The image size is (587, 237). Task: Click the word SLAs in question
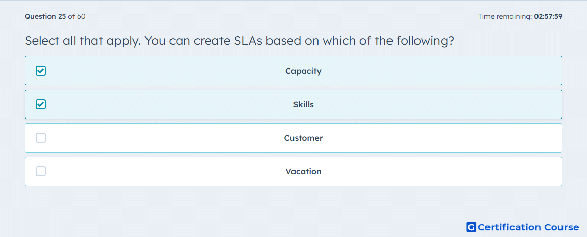[x=248, y=40]
